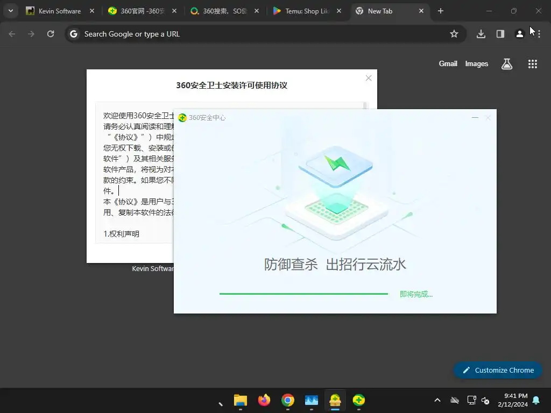The height and width of the screenshot is (413, 551).
Task: Click inside the license agreement text area
Action: [x=135, y=172]
